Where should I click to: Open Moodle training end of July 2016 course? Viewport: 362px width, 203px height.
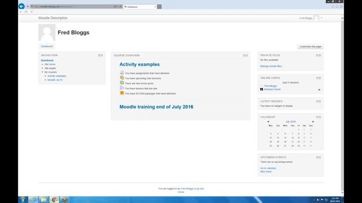coord(156,107)
